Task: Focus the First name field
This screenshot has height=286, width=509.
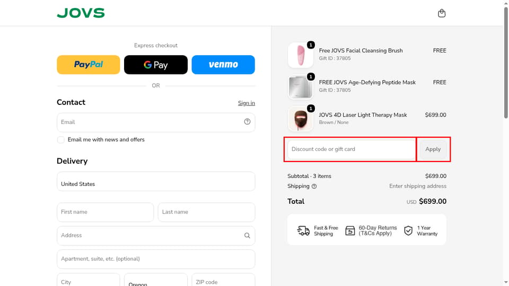Action: pos(105,212)
